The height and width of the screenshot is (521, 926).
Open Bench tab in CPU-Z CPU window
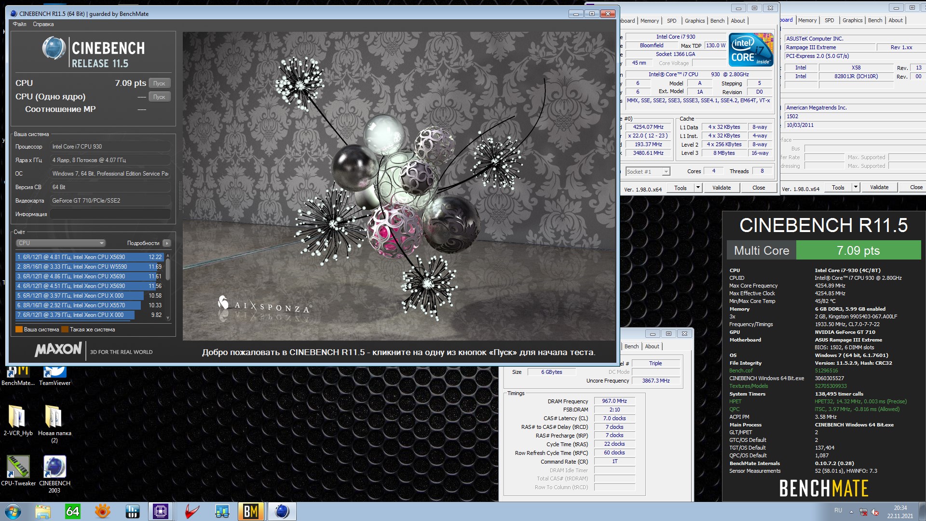717,21
